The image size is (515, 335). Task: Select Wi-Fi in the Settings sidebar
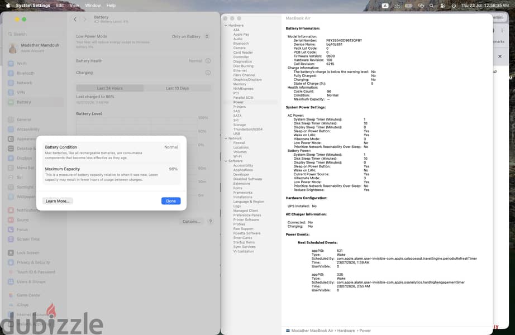35,64
